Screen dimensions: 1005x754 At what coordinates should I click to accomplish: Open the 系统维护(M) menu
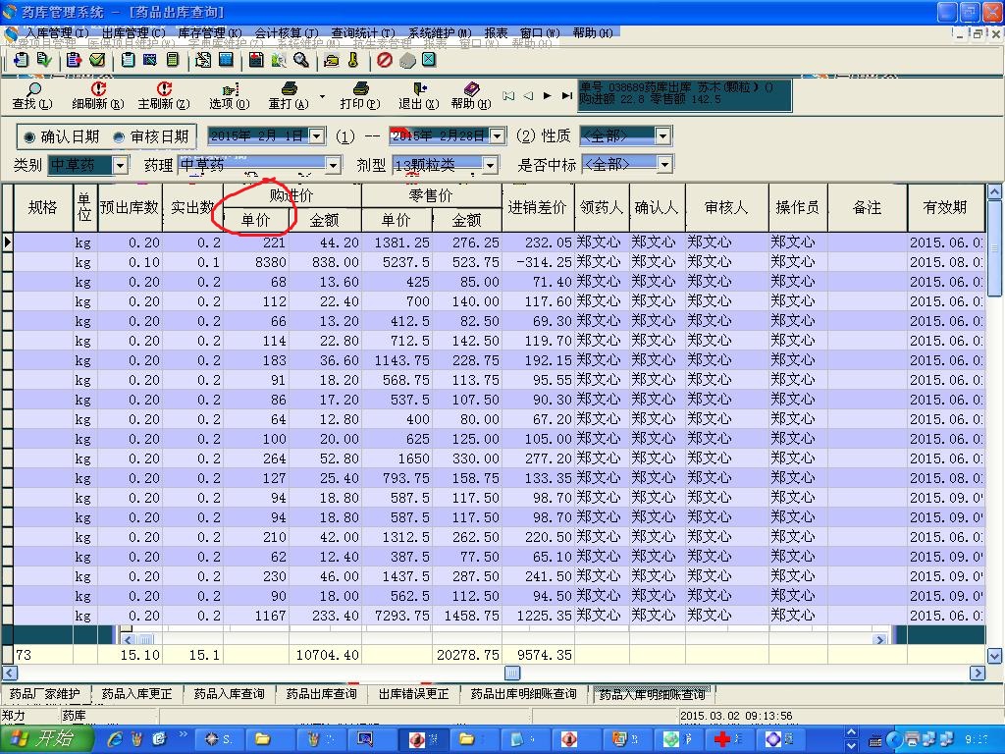[440, 32]
